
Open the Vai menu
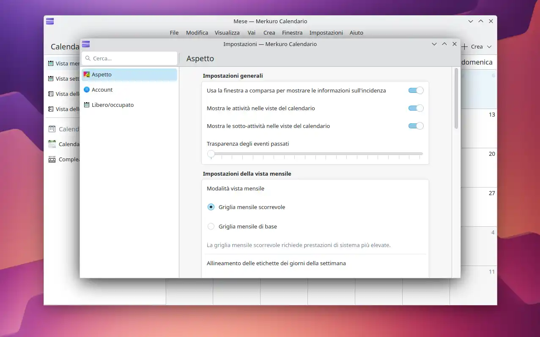pos(252,33)
